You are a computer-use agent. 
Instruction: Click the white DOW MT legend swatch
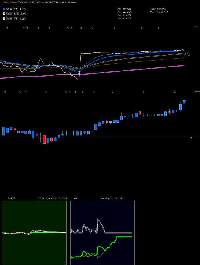point(4,14)
